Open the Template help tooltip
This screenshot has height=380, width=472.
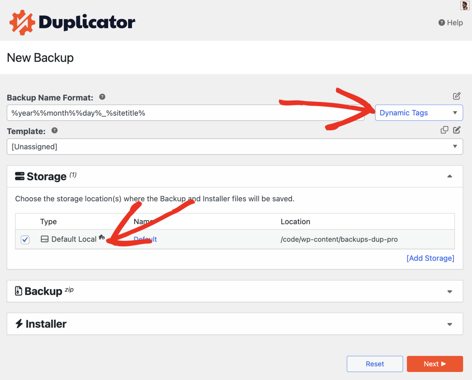[54, 131]
